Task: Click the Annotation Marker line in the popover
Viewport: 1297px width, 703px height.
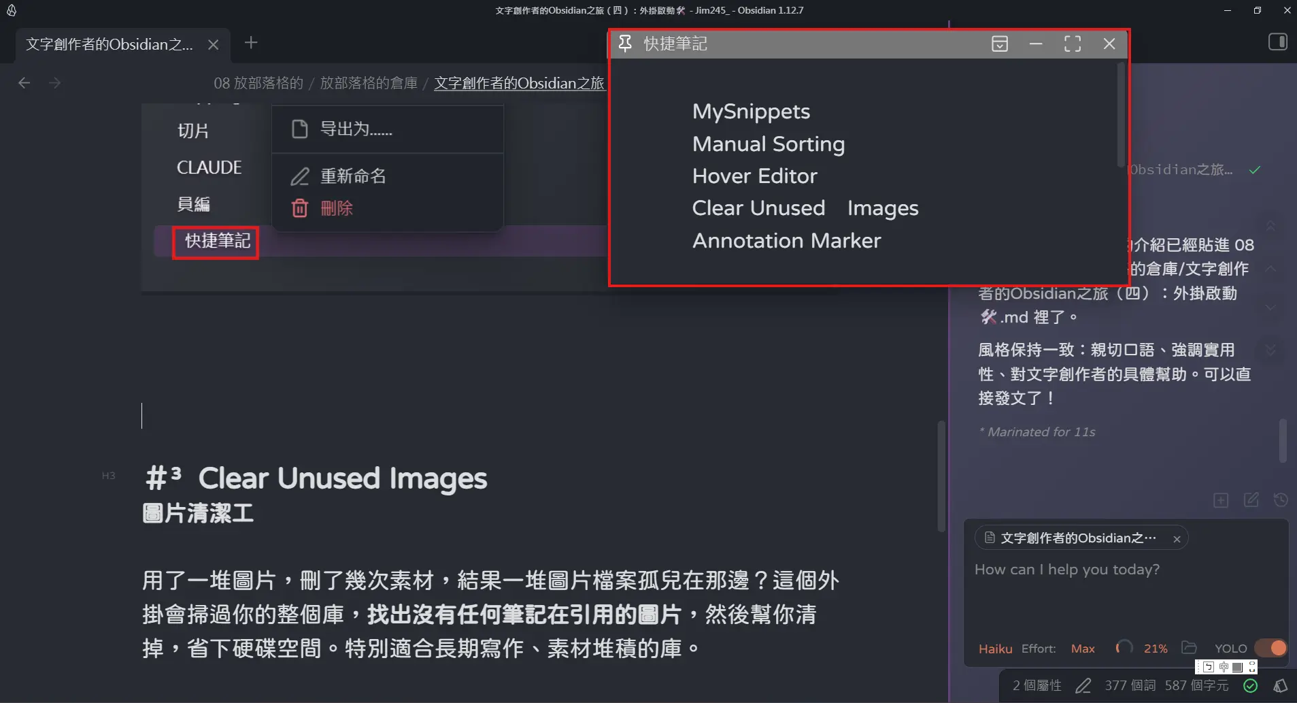Action: pos(786,241)
